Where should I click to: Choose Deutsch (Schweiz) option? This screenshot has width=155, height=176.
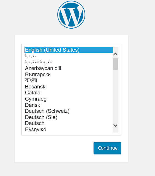[x=69, y=111]
